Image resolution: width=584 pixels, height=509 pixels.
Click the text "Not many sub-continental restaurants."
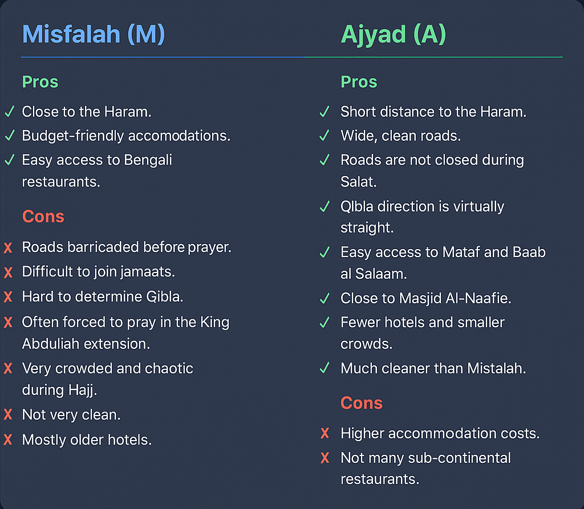[425, 468]
